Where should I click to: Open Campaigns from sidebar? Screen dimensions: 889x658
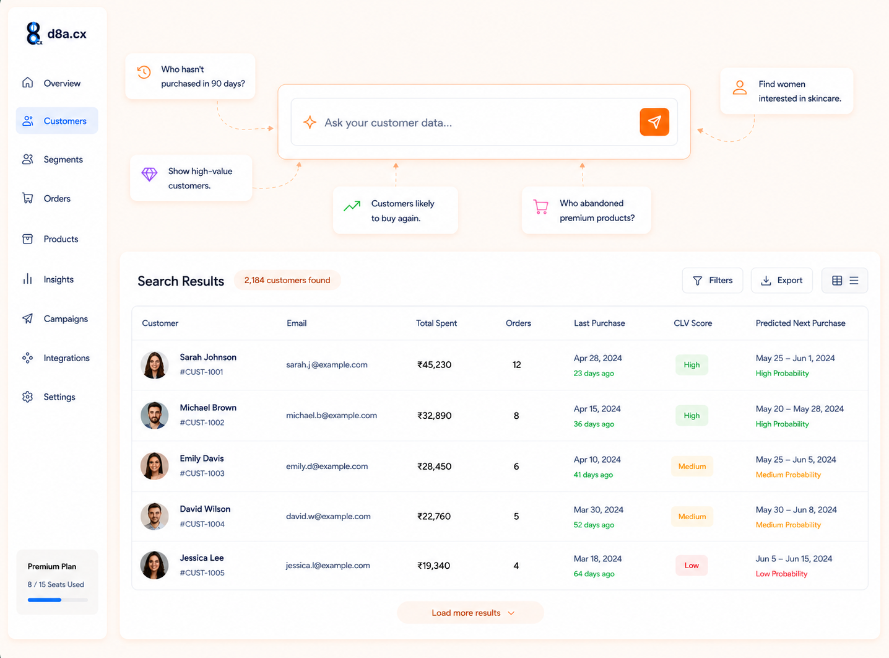[57, 318]
